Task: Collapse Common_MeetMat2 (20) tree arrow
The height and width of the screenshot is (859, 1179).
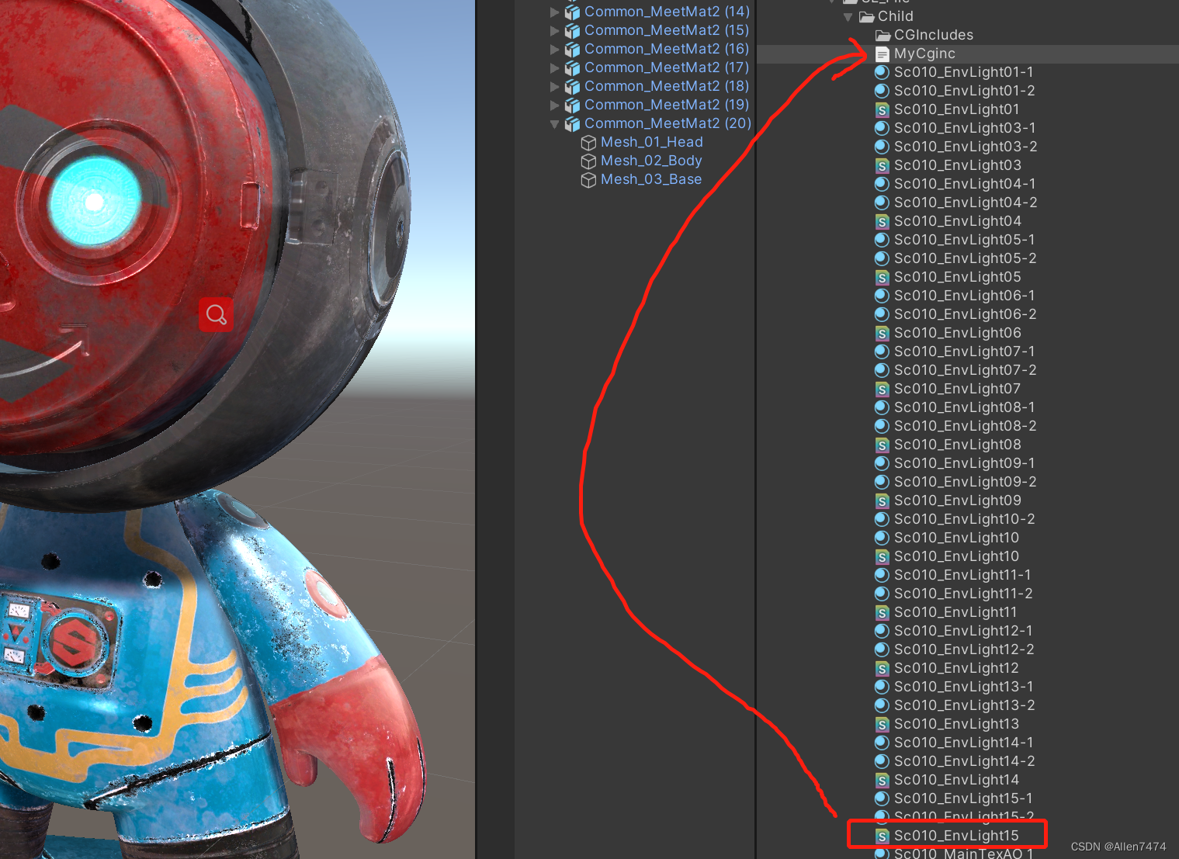Action: (554, 123)
